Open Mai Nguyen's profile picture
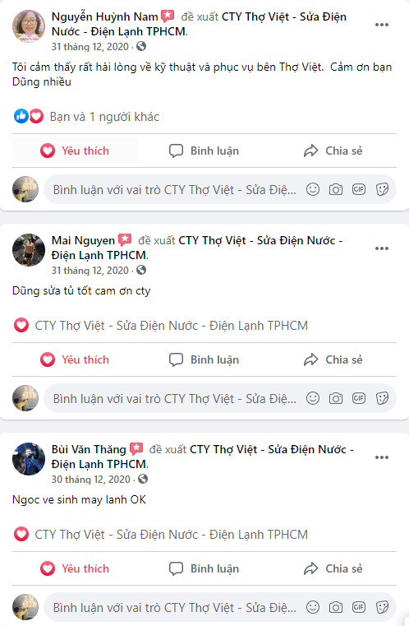This screenshot has height=626, width=409. pos(29,250)
